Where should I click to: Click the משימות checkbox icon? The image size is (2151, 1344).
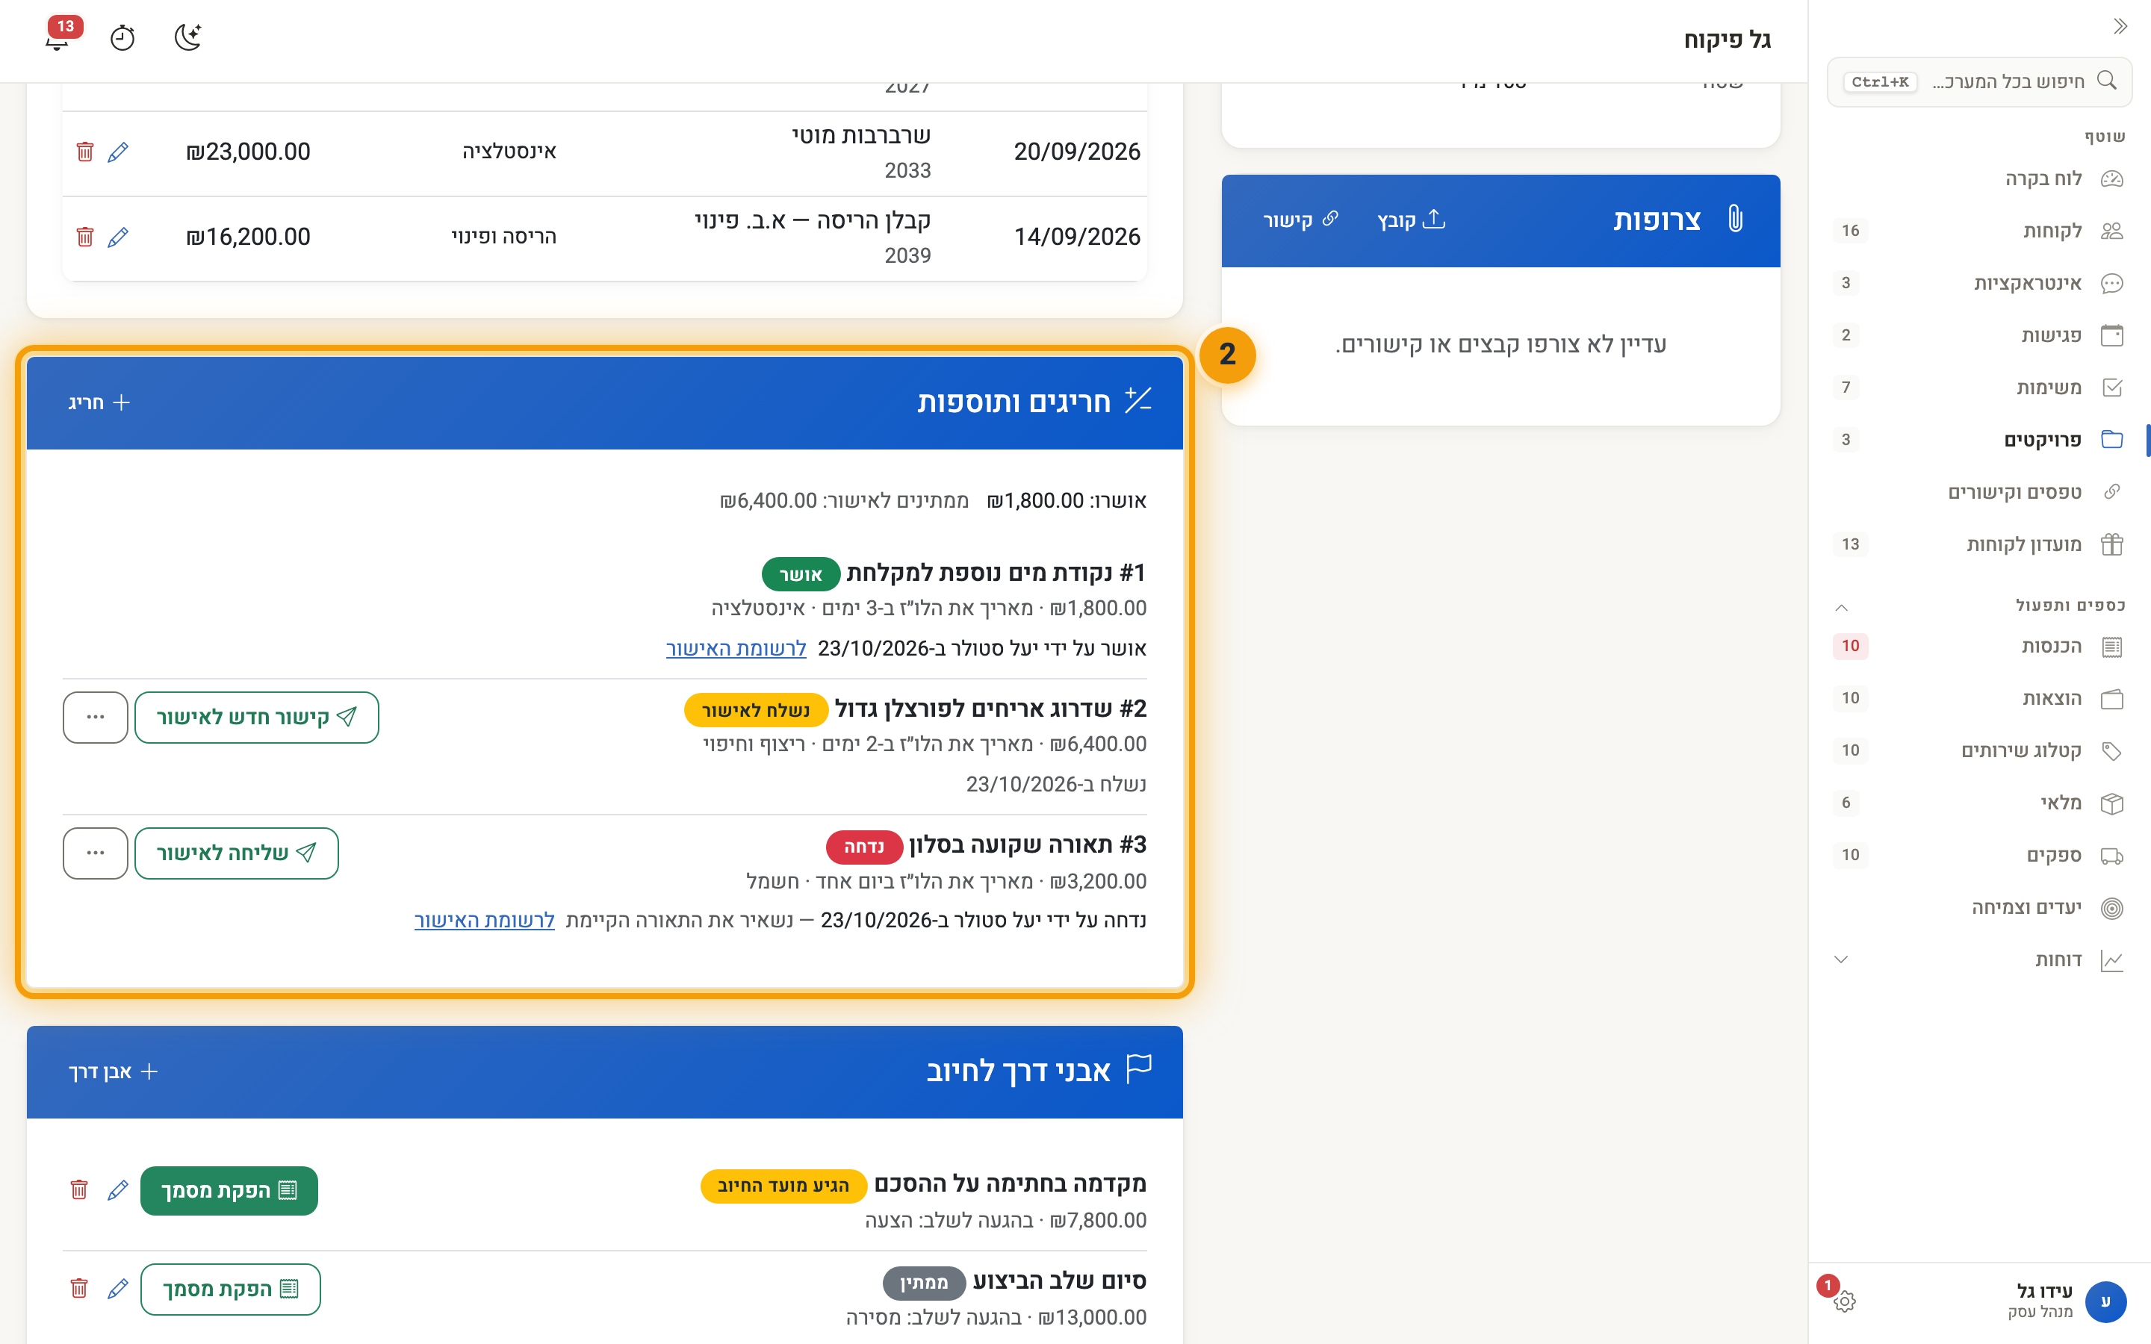pyautogui.click(x=2112, y=388)
